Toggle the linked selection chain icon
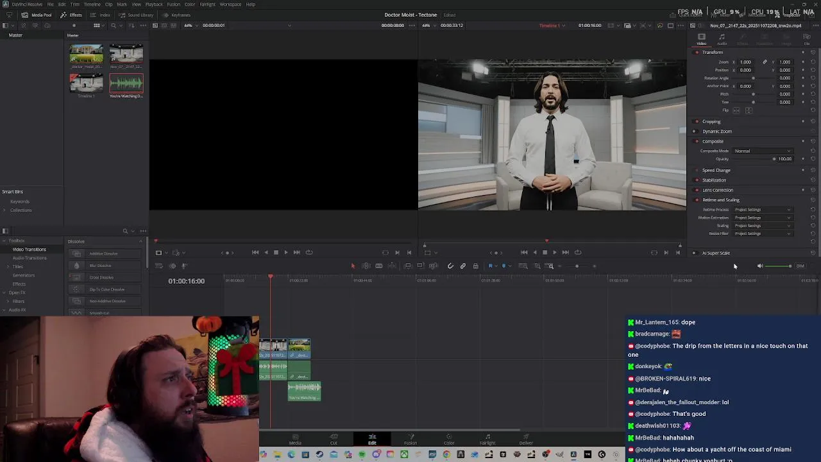 click(x=462, y=266)
